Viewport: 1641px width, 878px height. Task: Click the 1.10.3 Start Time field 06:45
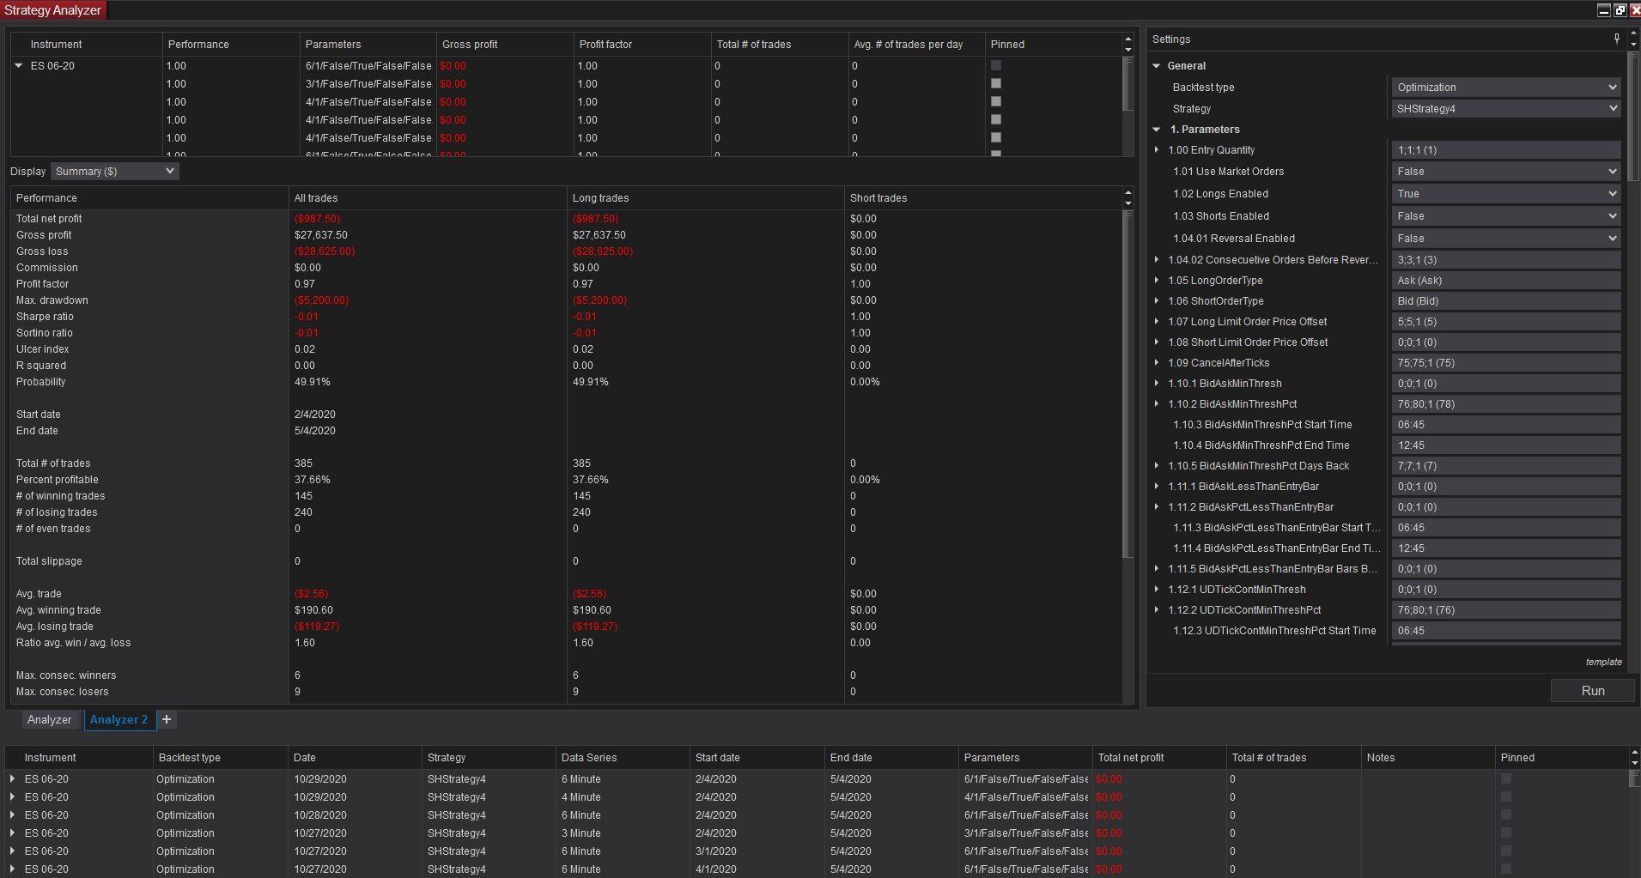1505,425
